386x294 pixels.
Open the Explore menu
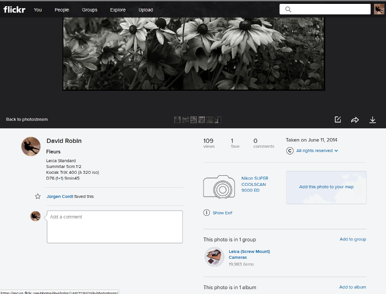pyautogui.click(x=118, y=10)
